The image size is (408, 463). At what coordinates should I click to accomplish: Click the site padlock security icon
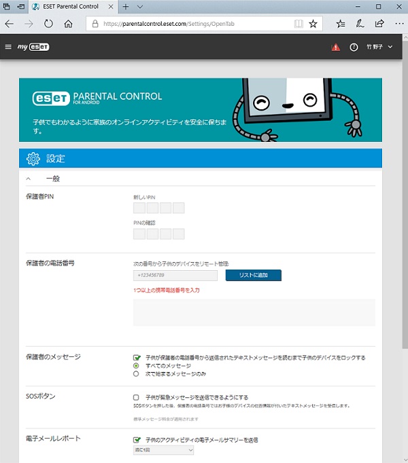pos(95,24)
